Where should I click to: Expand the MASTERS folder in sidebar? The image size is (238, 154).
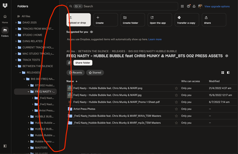click(29, 148)
